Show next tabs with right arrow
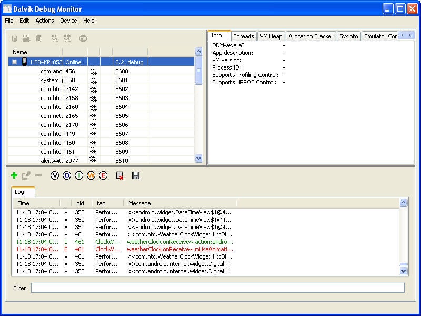This screenshot has width=421, height=316. click(410, 35)
